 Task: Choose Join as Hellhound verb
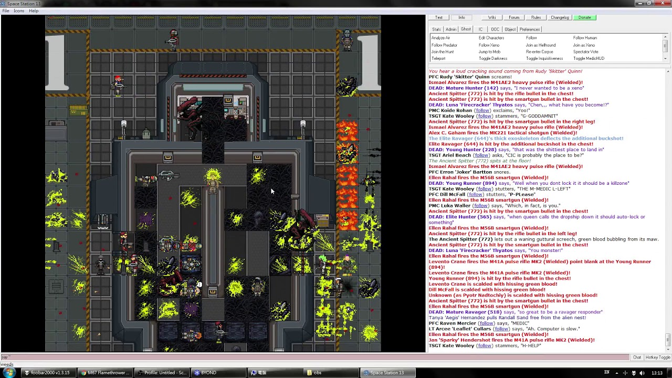click(541, 45)
